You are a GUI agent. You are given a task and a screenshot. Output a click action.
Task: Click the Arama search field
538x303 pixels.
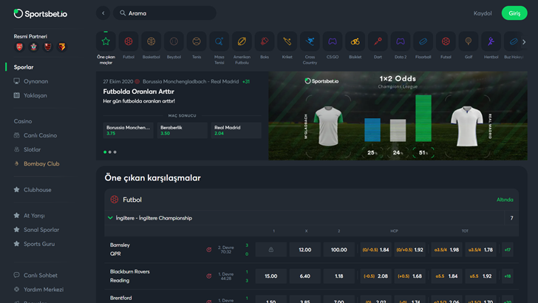point(165,13)
